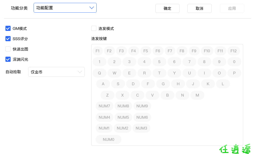Disable the SSS评分 checkbox
The height and width of the screenshot is (154, 253).
[x=8, y=39]
